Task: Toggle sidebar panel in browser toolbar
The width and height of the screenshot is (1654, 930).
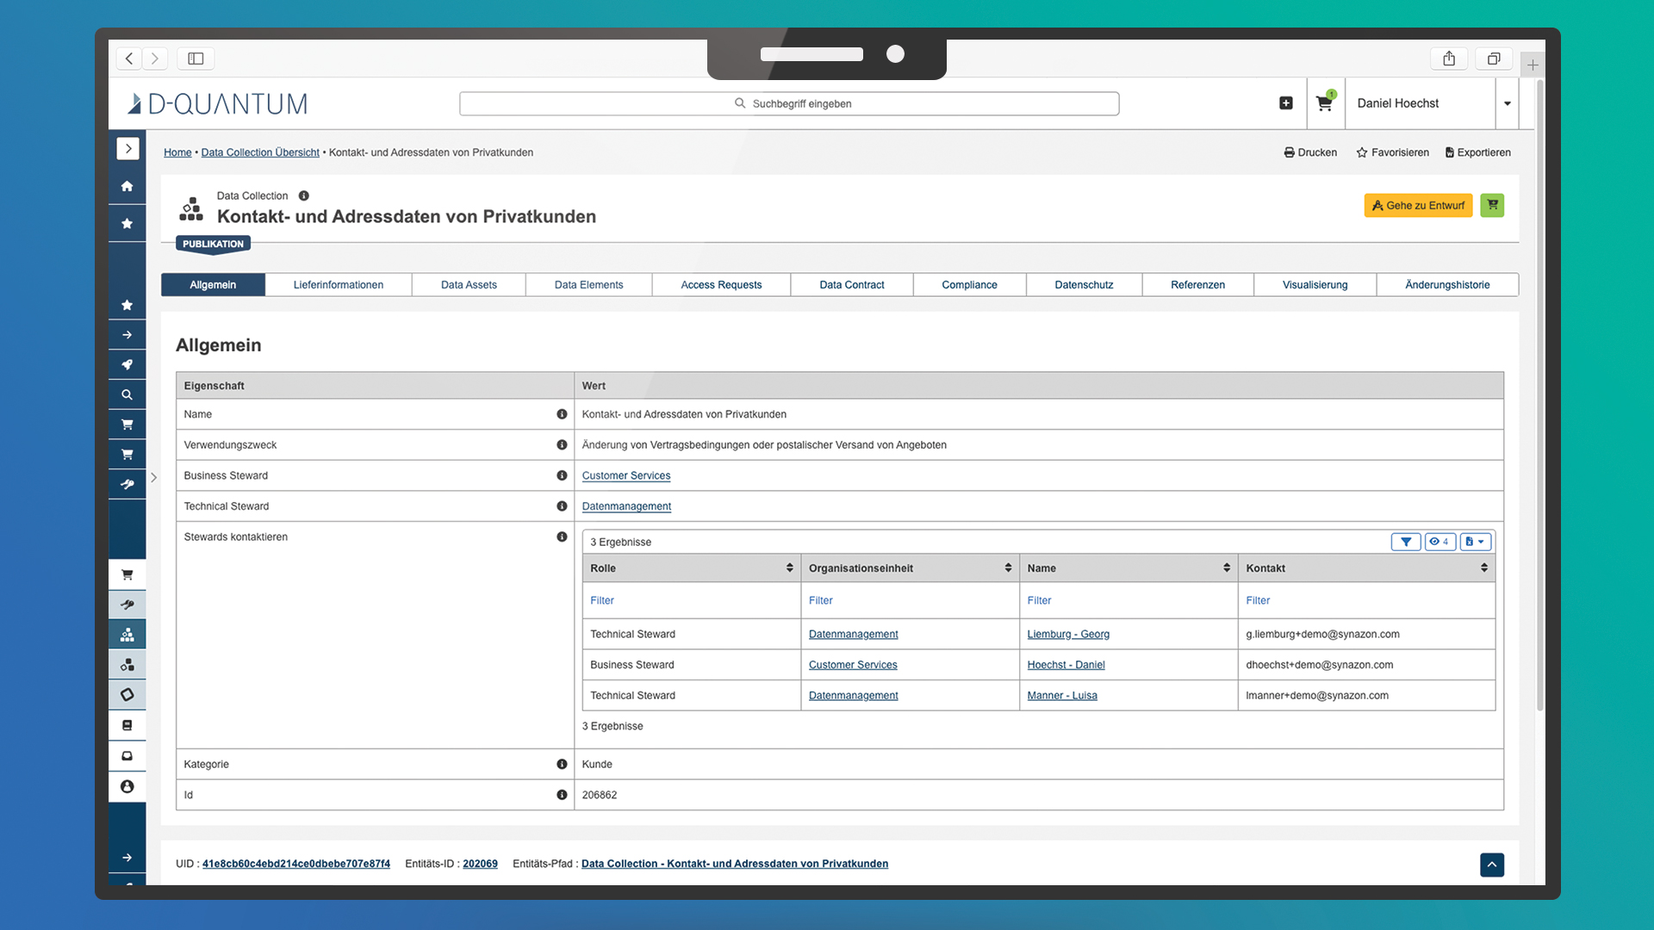Action: pos(196,59)
